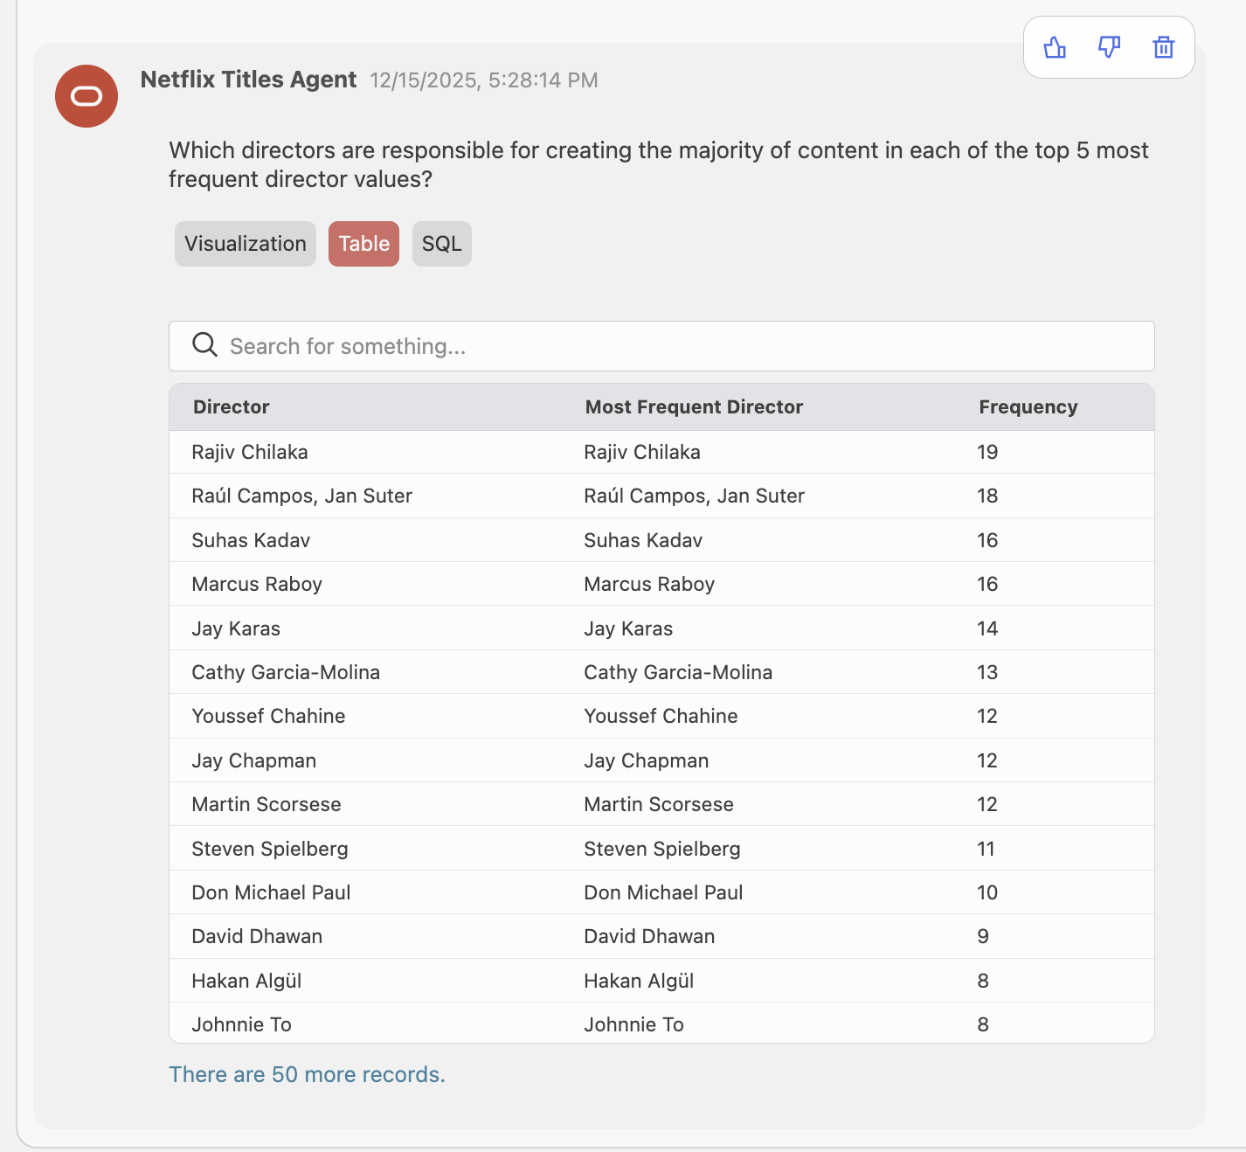This screenshot has height=1152, width=1246.
Task: Switch to the Visualization tab
Action: 246,244
